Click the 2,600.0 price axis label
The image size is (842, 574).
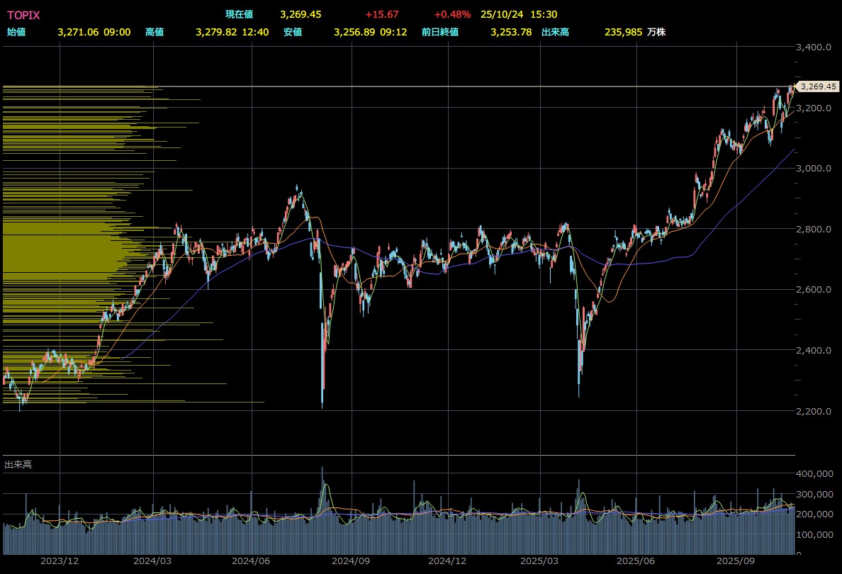pyautogui.click(x=813, y=289)
